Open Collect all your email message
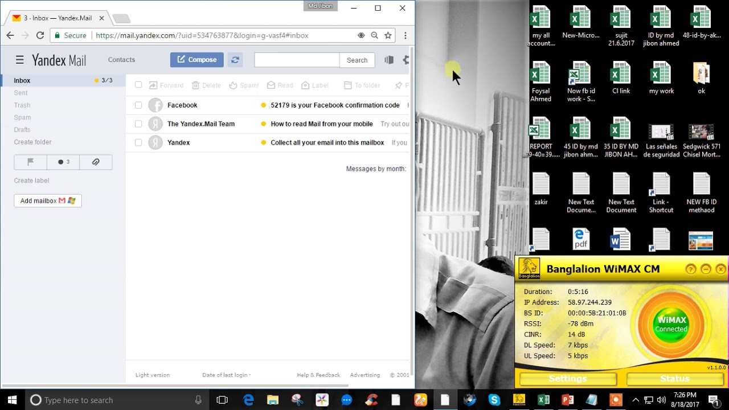The height and width of the screenshot is (410, 729). coord(327,142)
